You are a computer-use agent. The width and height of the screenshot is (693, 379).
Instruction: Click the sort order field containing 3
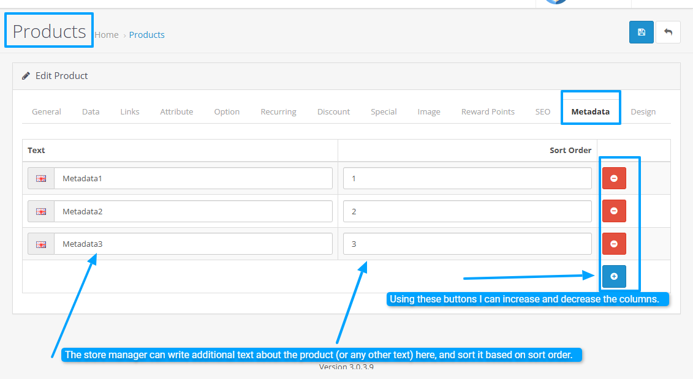click(467, 244)
